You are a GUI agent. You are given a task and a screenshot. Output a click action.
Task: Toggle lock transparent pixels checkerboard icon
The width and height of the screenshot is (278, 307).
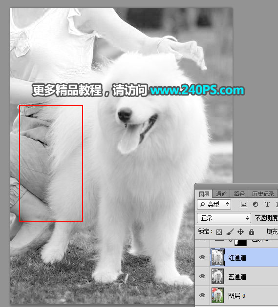tap(219, 232)
